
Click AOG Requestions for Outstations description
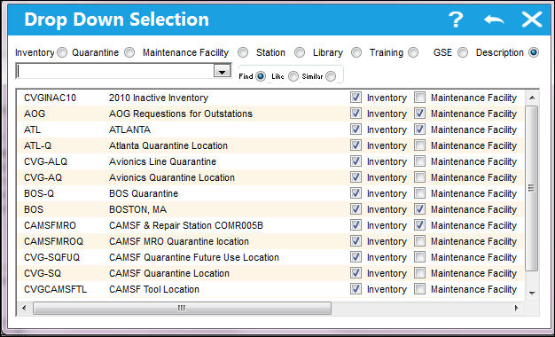[x=181, y=114]
